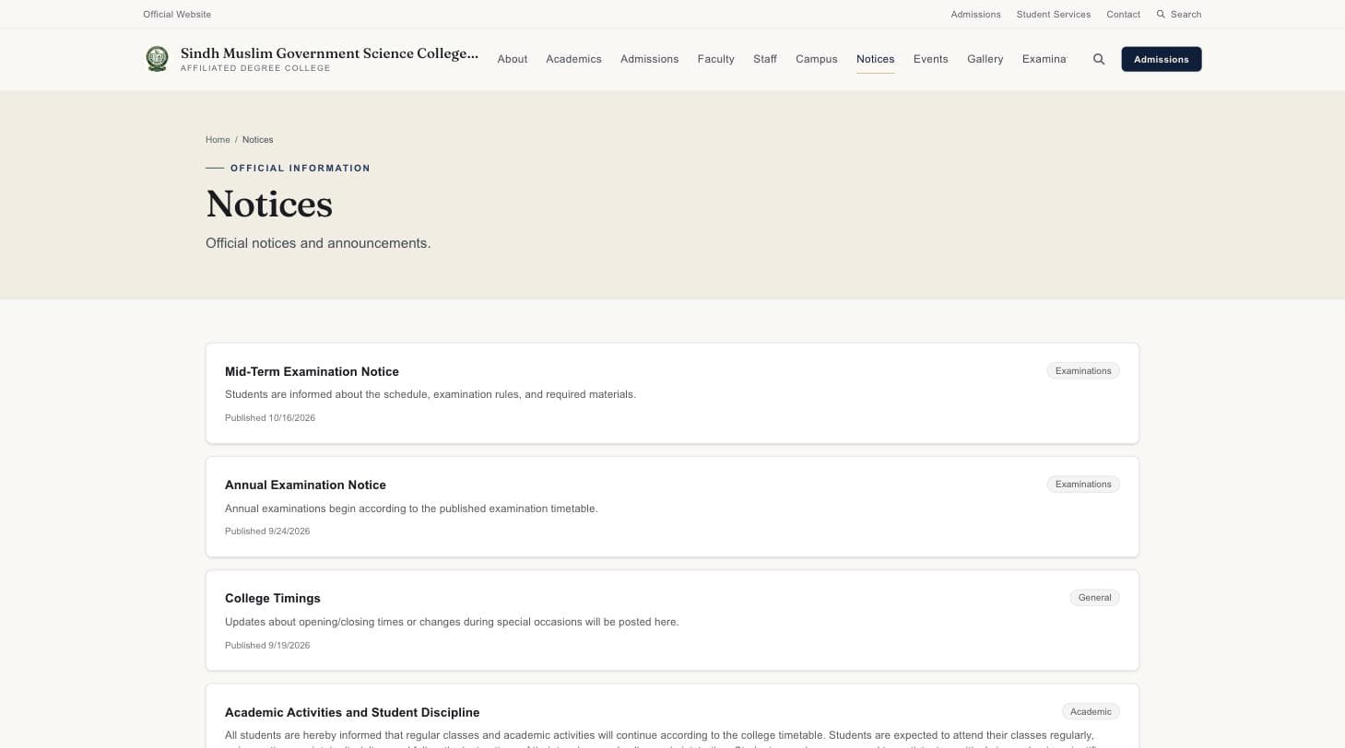Click the Search link in top bar
1345x748 pixels.
1179,14
